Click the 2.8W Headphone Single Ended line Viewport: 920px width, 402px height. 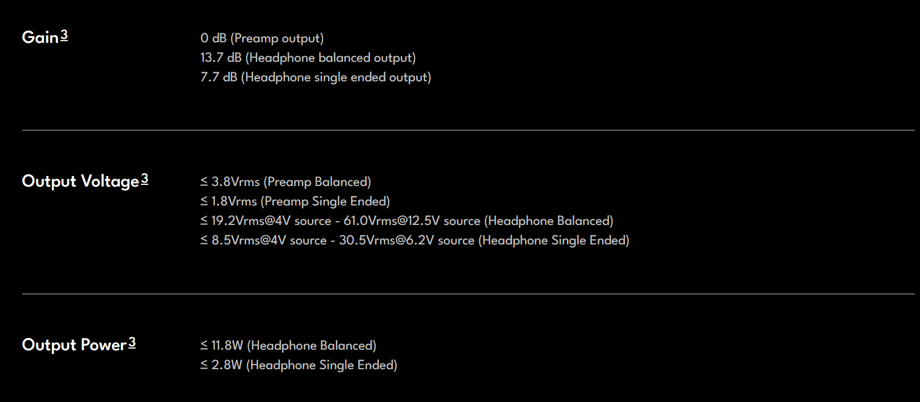[x=299, y=365]
